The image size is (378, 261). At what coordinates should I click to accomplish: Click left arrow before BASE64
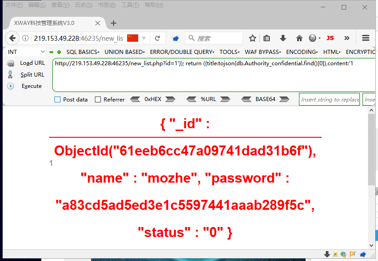pyautogui.click(x=246, y=99)
